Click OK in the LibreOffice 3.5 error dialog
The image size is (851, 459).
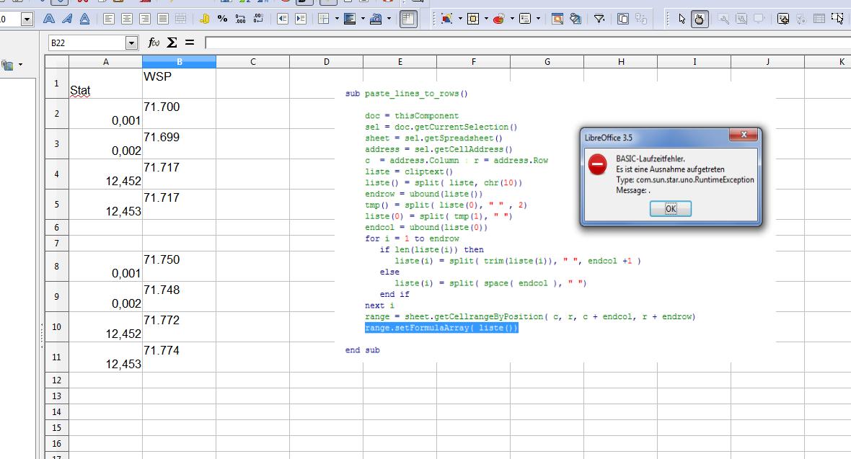671,208
